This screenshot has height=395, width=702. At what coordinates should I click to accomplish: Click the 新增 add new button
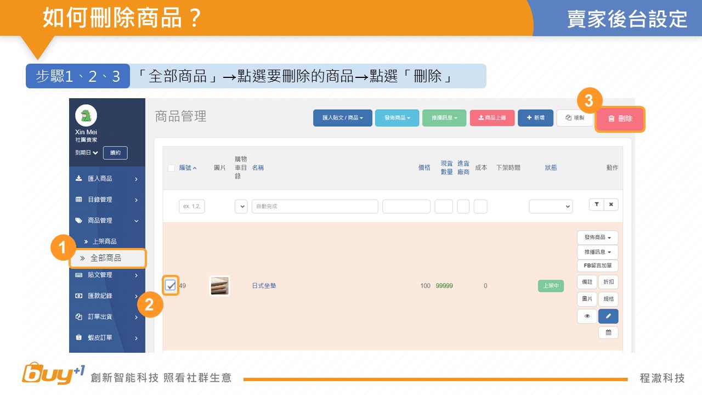coord(535,118)
